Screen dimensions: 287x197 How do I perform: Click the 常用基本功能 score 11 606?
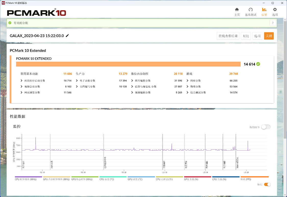pyautogui.click(x=68, y=74)
